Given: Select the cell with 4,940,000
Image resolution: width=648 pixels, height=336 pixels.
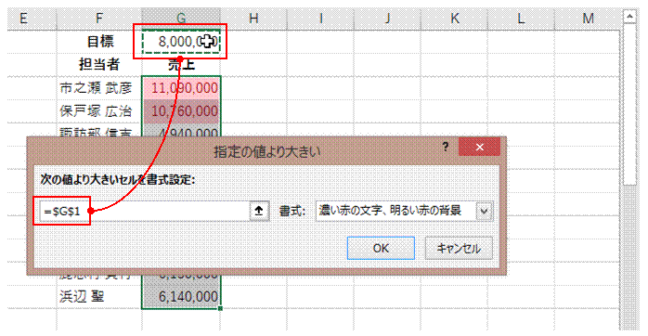Looking at the screenshot, I should 181,131.
